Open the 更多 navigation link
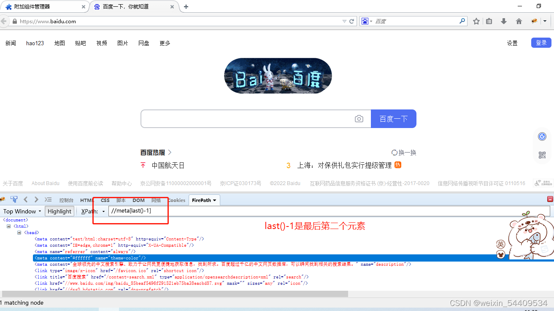The width and height of the screenshot is (554, 311). pyautogui.click(x=165, y=43)
